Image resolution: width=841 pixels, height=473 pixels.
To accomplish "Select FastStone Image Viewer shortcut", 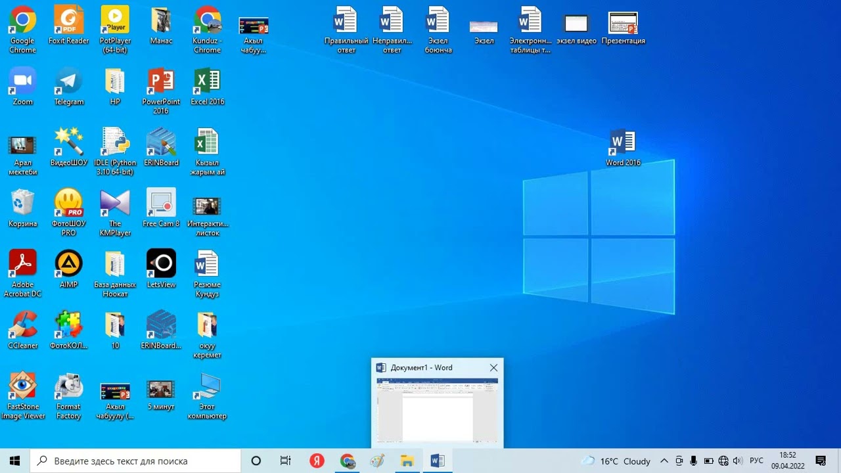I will point(22,396).
